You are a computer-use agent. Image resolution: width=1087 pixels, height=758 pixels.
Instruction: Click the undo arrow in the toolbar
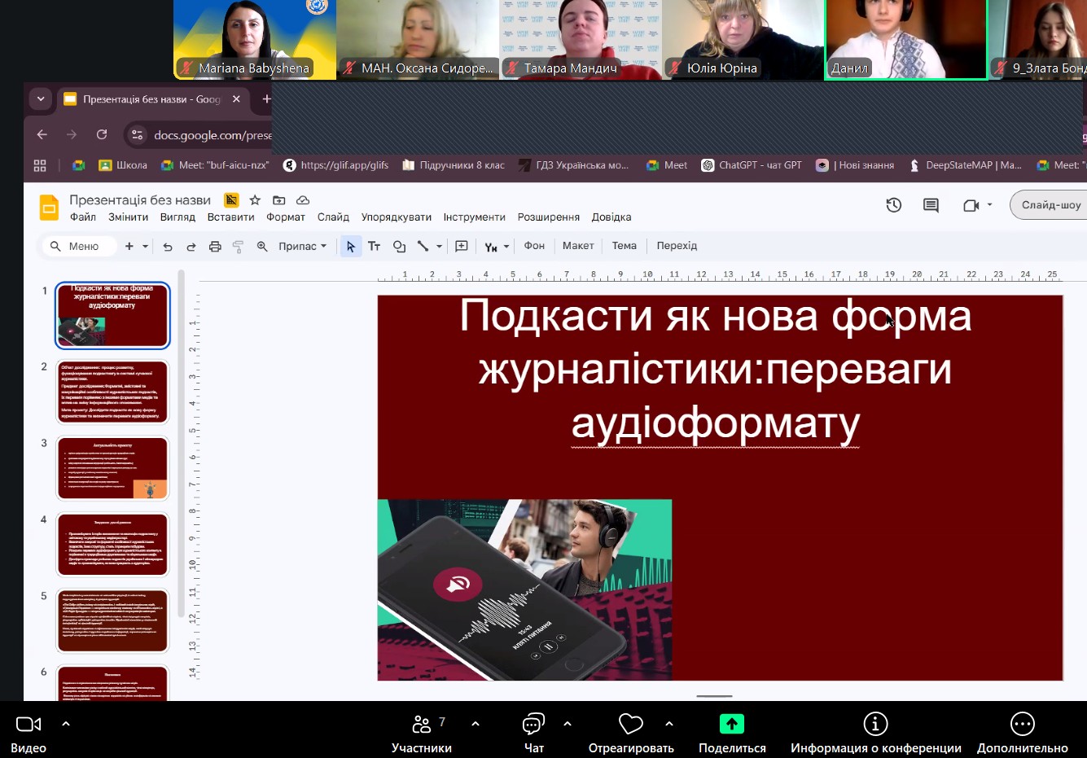click(168, 247)
